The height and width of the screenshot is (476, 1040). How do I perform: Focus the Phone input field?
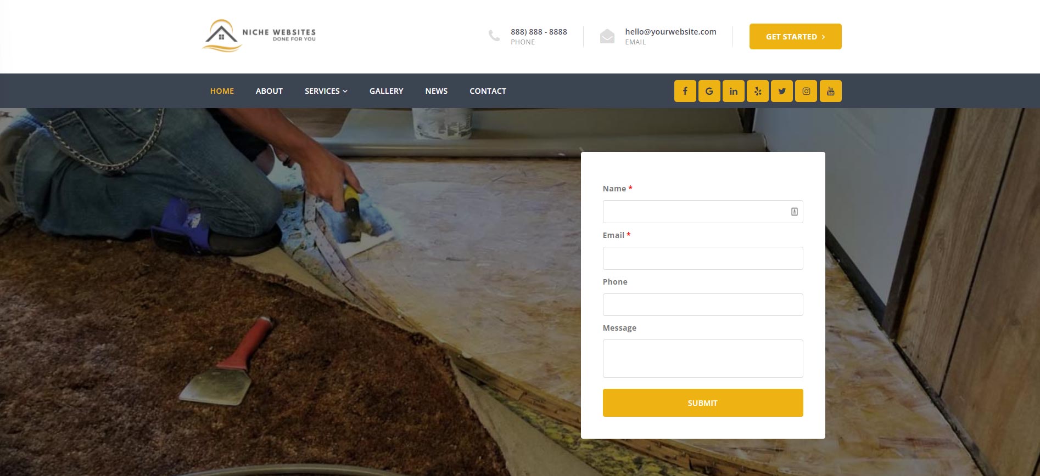pyautogui.click(x=702, y=304)
